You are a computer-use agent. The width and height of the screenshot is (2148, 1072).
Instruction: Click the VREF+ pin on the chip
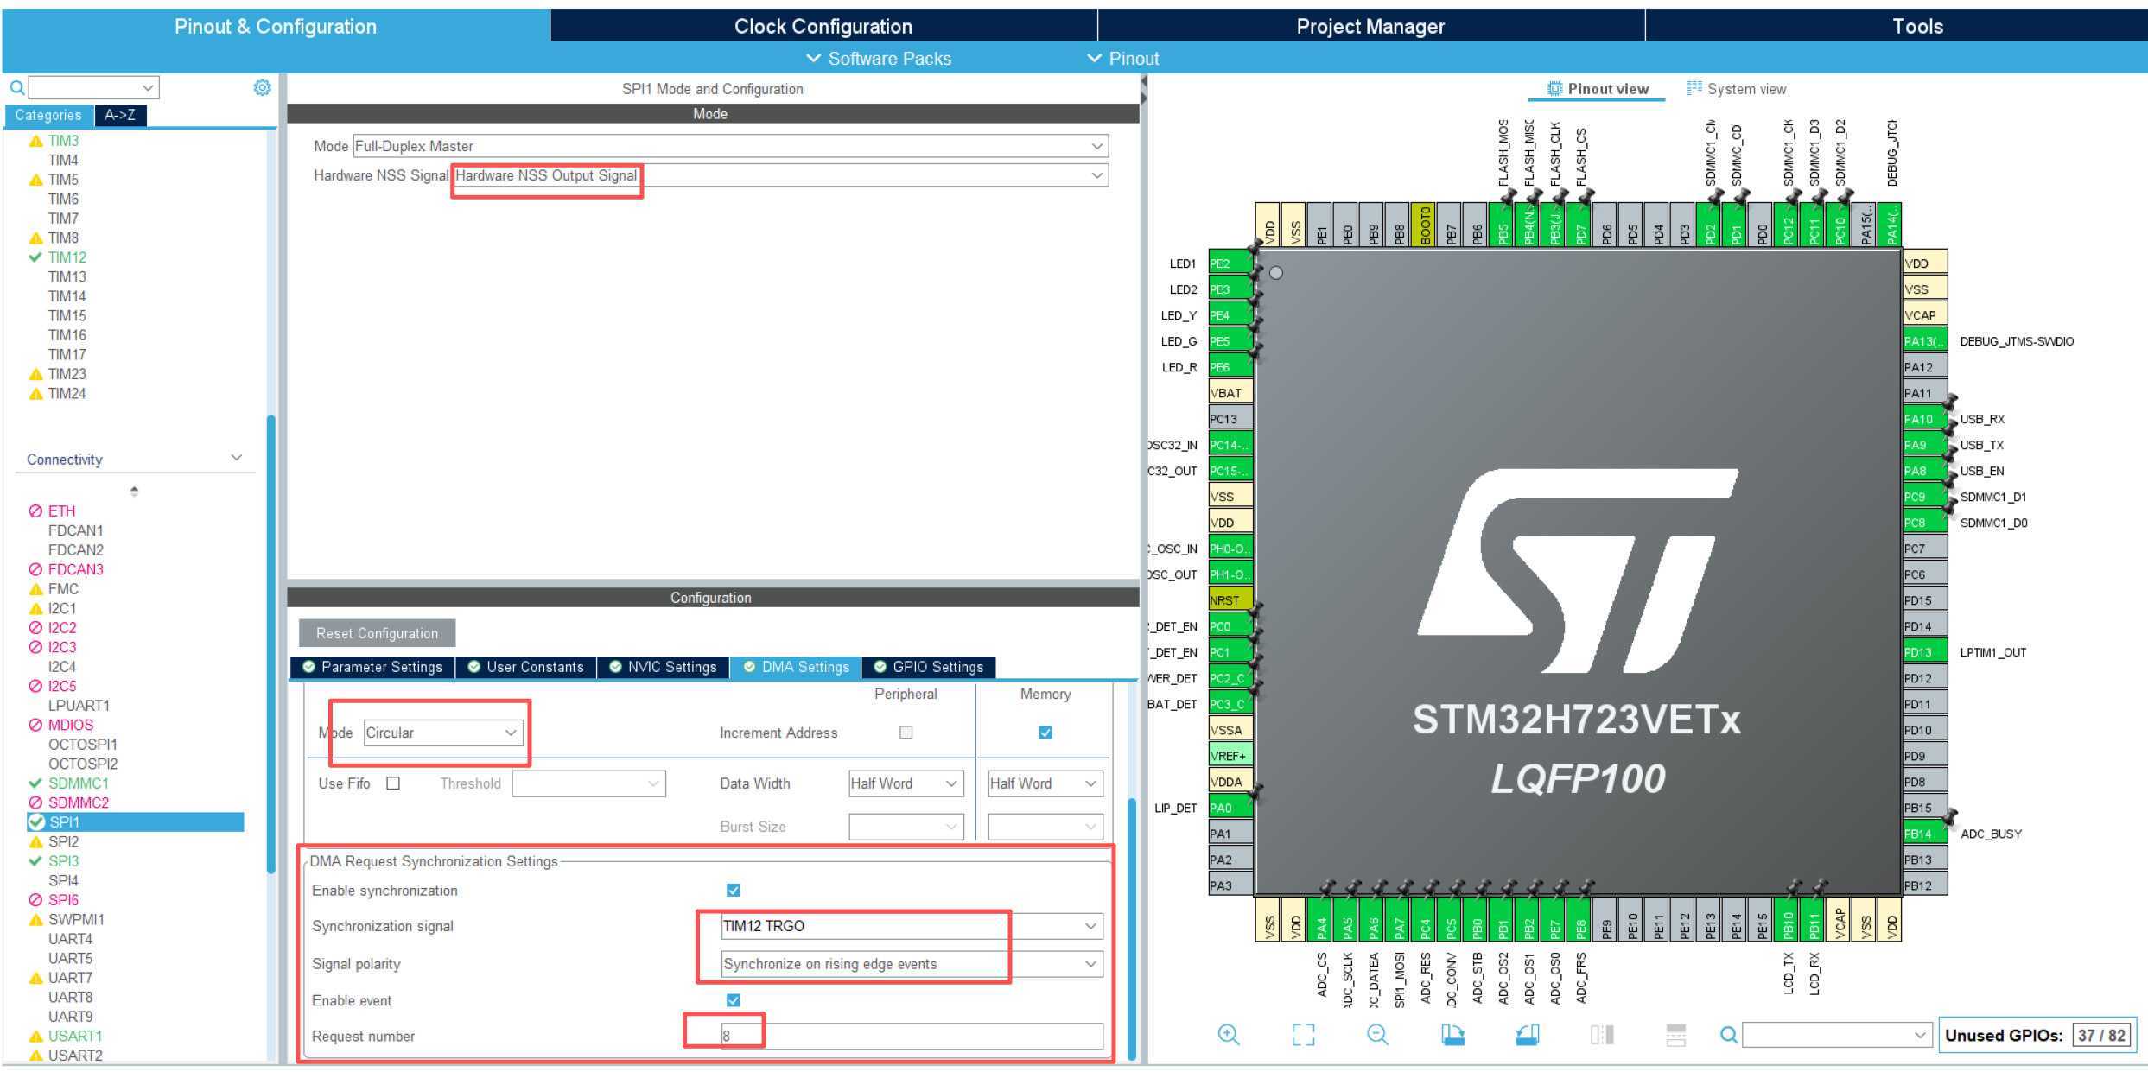point(1230,756)
